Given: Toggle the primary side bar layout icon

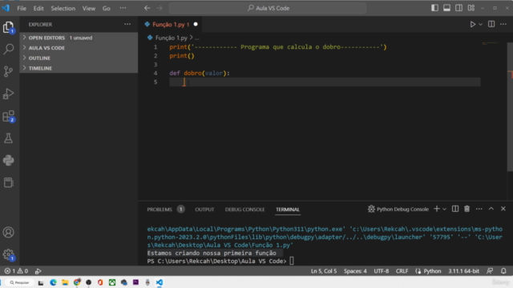Looking at the screenshot, I should coord(434,8).
